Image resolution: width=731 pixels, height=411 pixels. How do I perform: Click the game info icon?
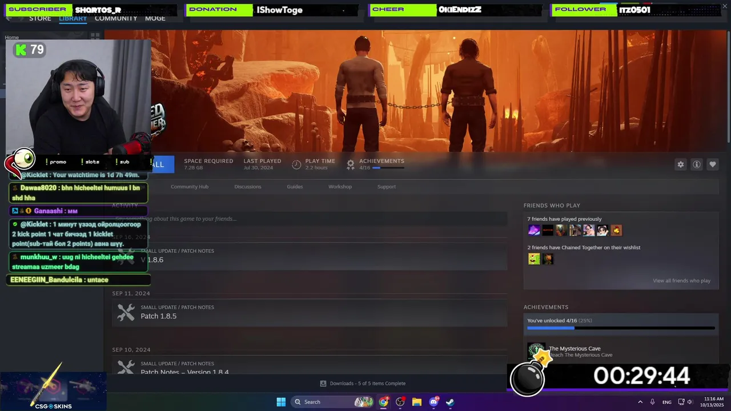pyautogui.click(x=696, y=164)
